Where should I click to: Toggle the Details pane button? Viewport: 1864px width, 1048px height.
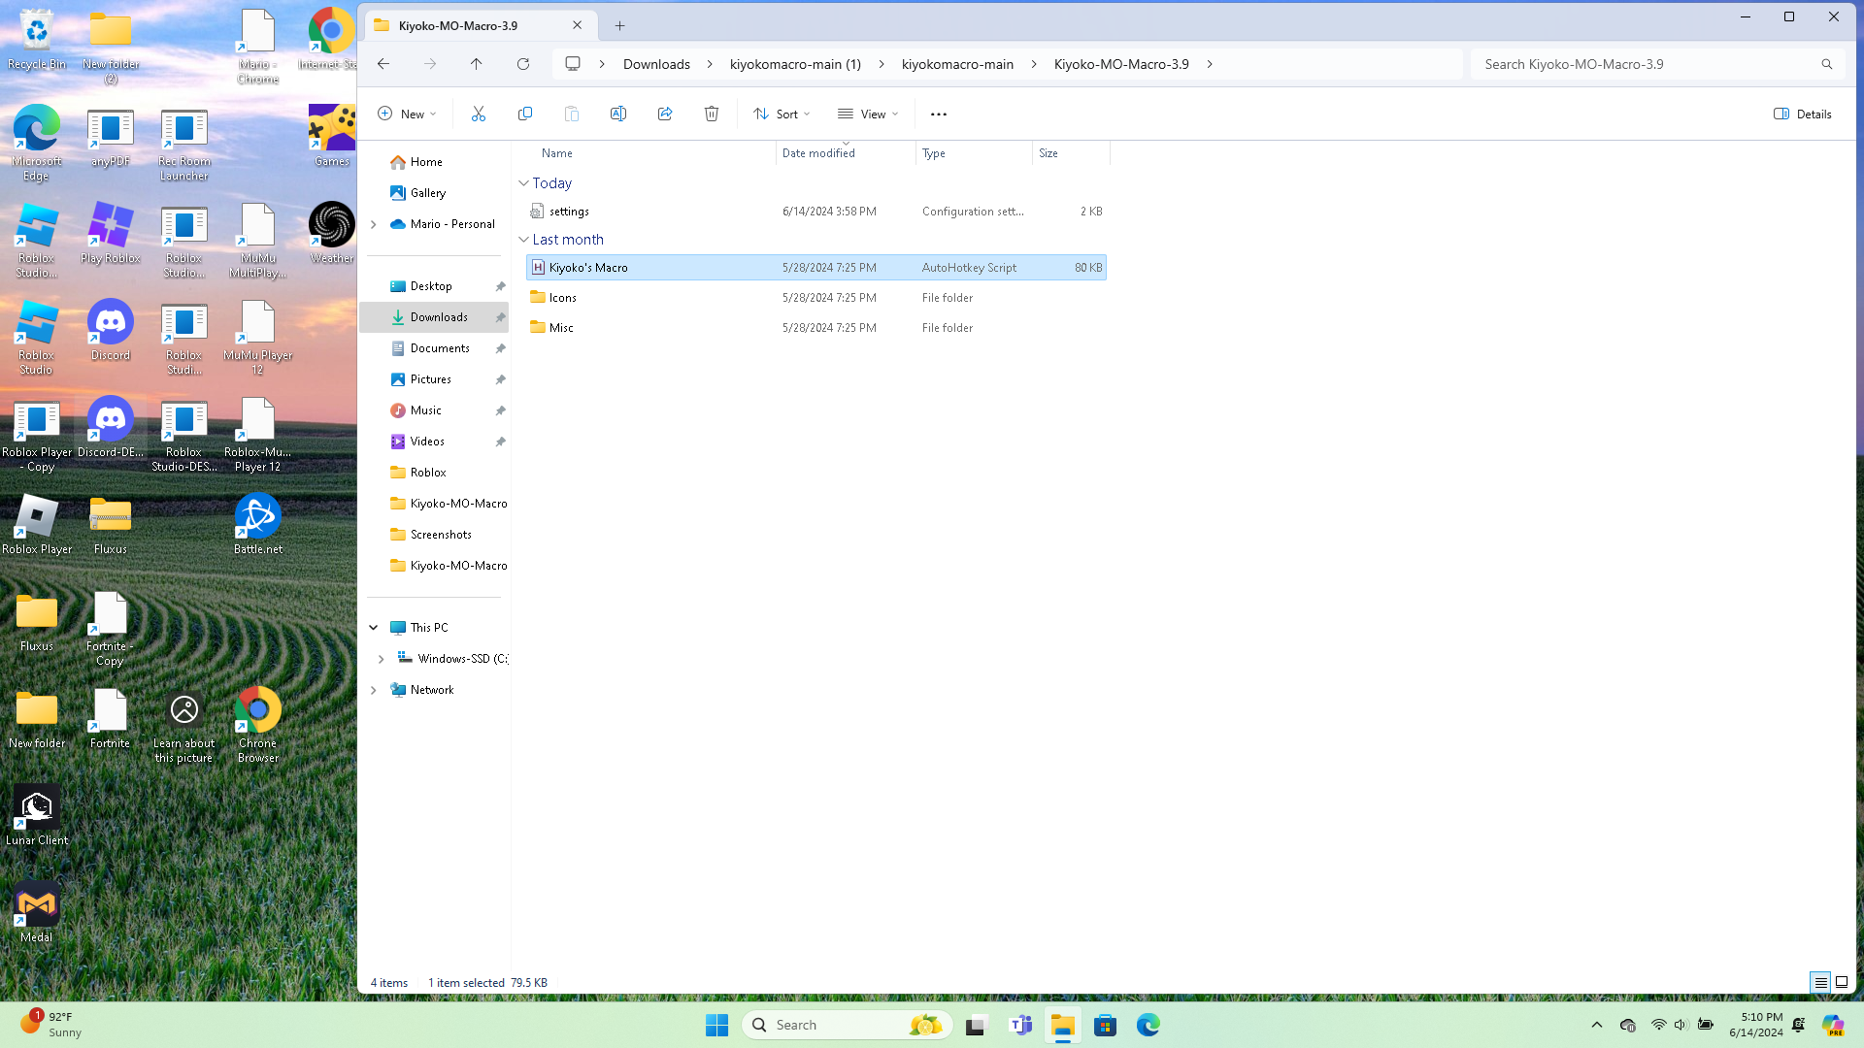[x=1803, y=114]
